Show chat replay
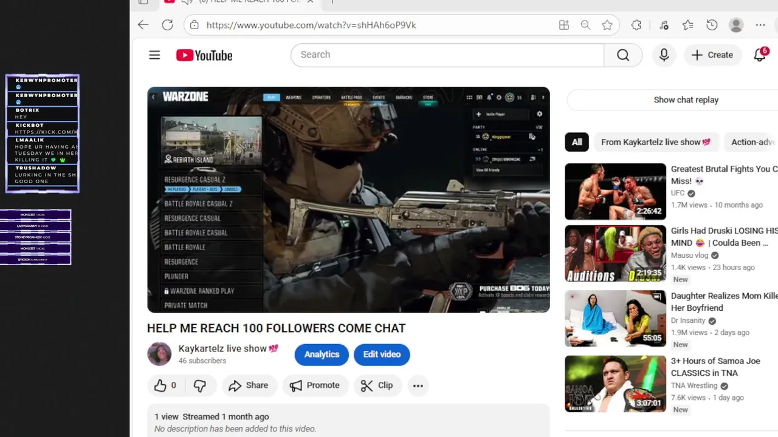The image size is (778, 437). (686, 100)
